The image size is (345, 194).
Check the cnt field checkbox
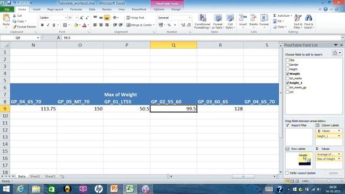(287, 92)
